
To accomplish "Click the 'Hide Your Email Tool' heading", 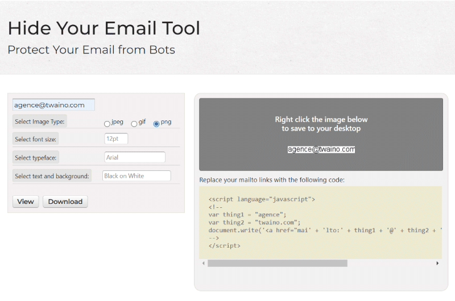I will [104, 28].
